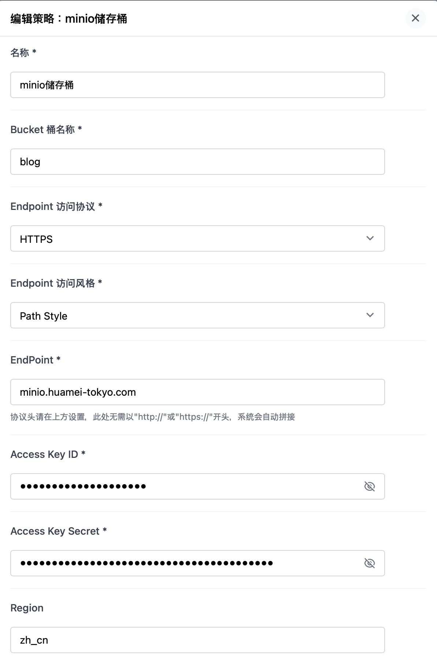
Task: Click the Region label text
Action: (x=27, y=608)
